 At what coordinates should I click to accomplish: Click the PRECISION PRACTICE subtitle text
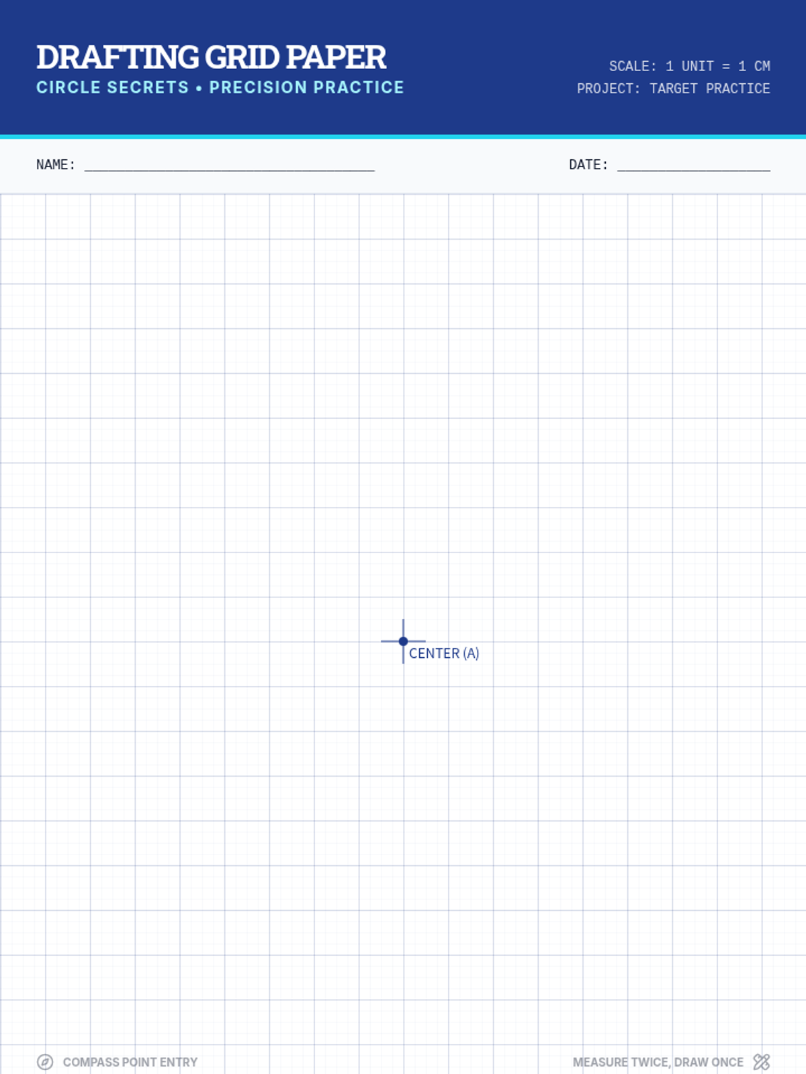[x=306, y=88]
